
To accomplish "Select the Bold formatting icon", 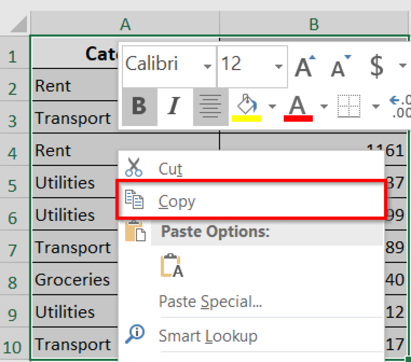I will pos(139,107).
